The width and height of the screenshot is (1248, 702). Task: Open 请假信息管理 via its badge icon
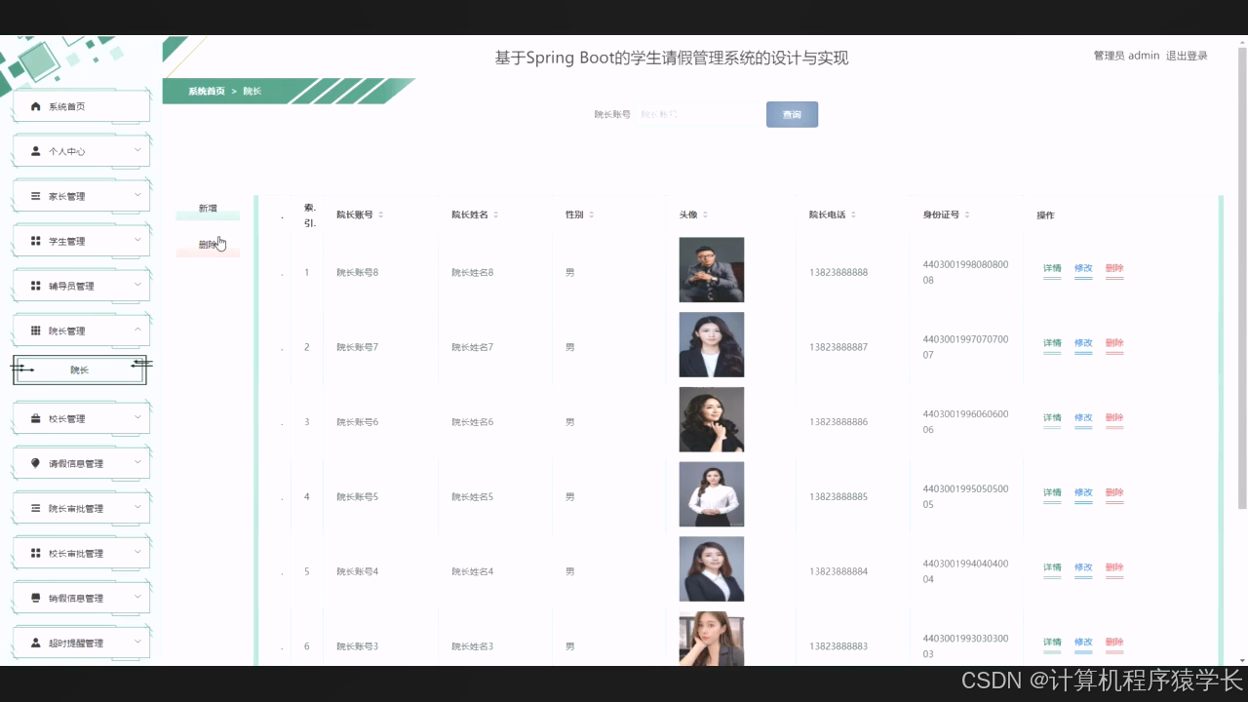pos(36,462)
